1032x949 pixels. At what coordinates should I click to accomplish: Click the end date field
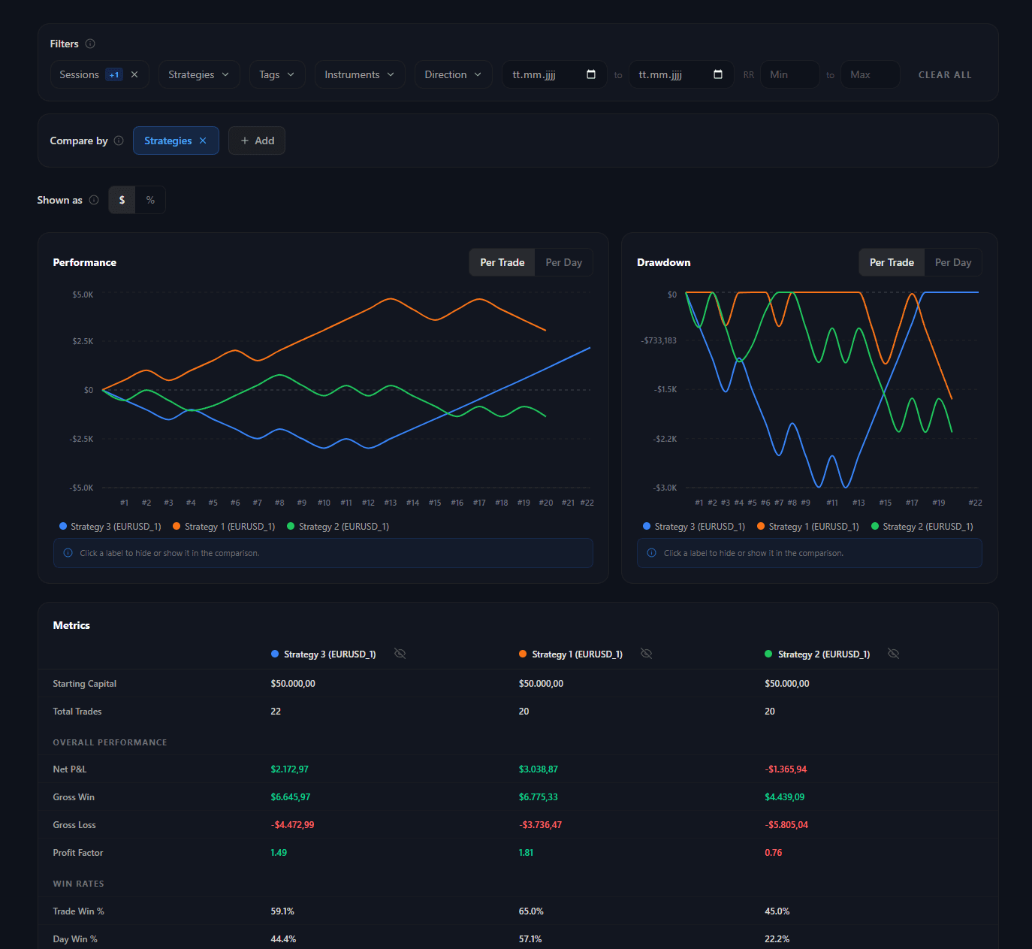(681, 74)
